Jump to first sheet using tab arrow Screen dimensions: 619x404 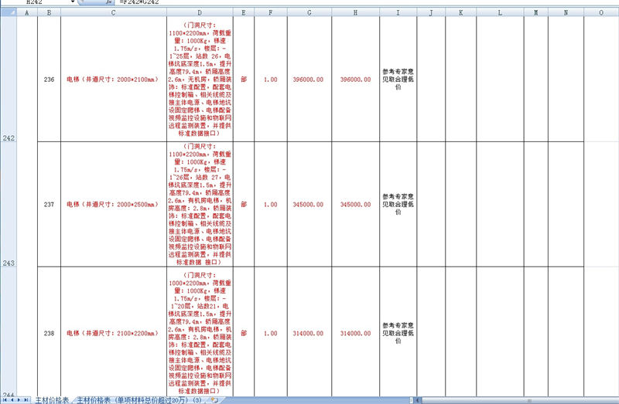pyautogui.click(x=4, y=400)
